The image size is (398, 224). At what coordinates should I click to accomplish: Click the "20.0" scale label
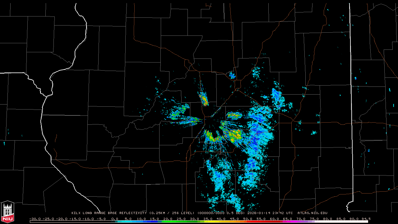[168, 219]
